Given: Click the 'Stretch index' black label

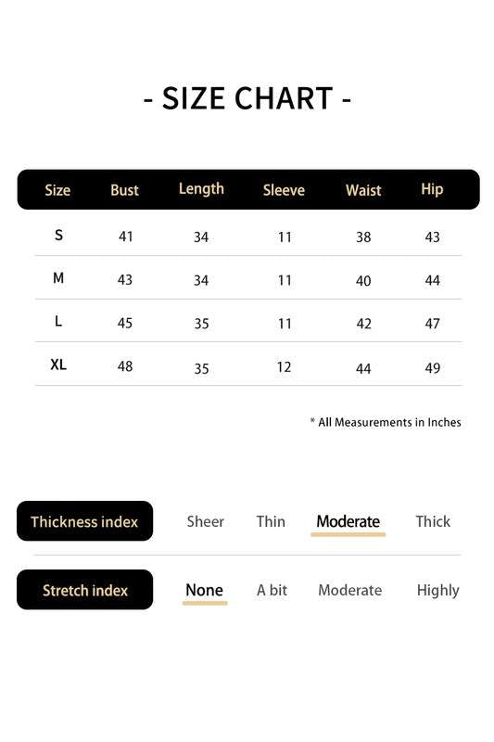Looking at the screenshot, I should 84,590.
